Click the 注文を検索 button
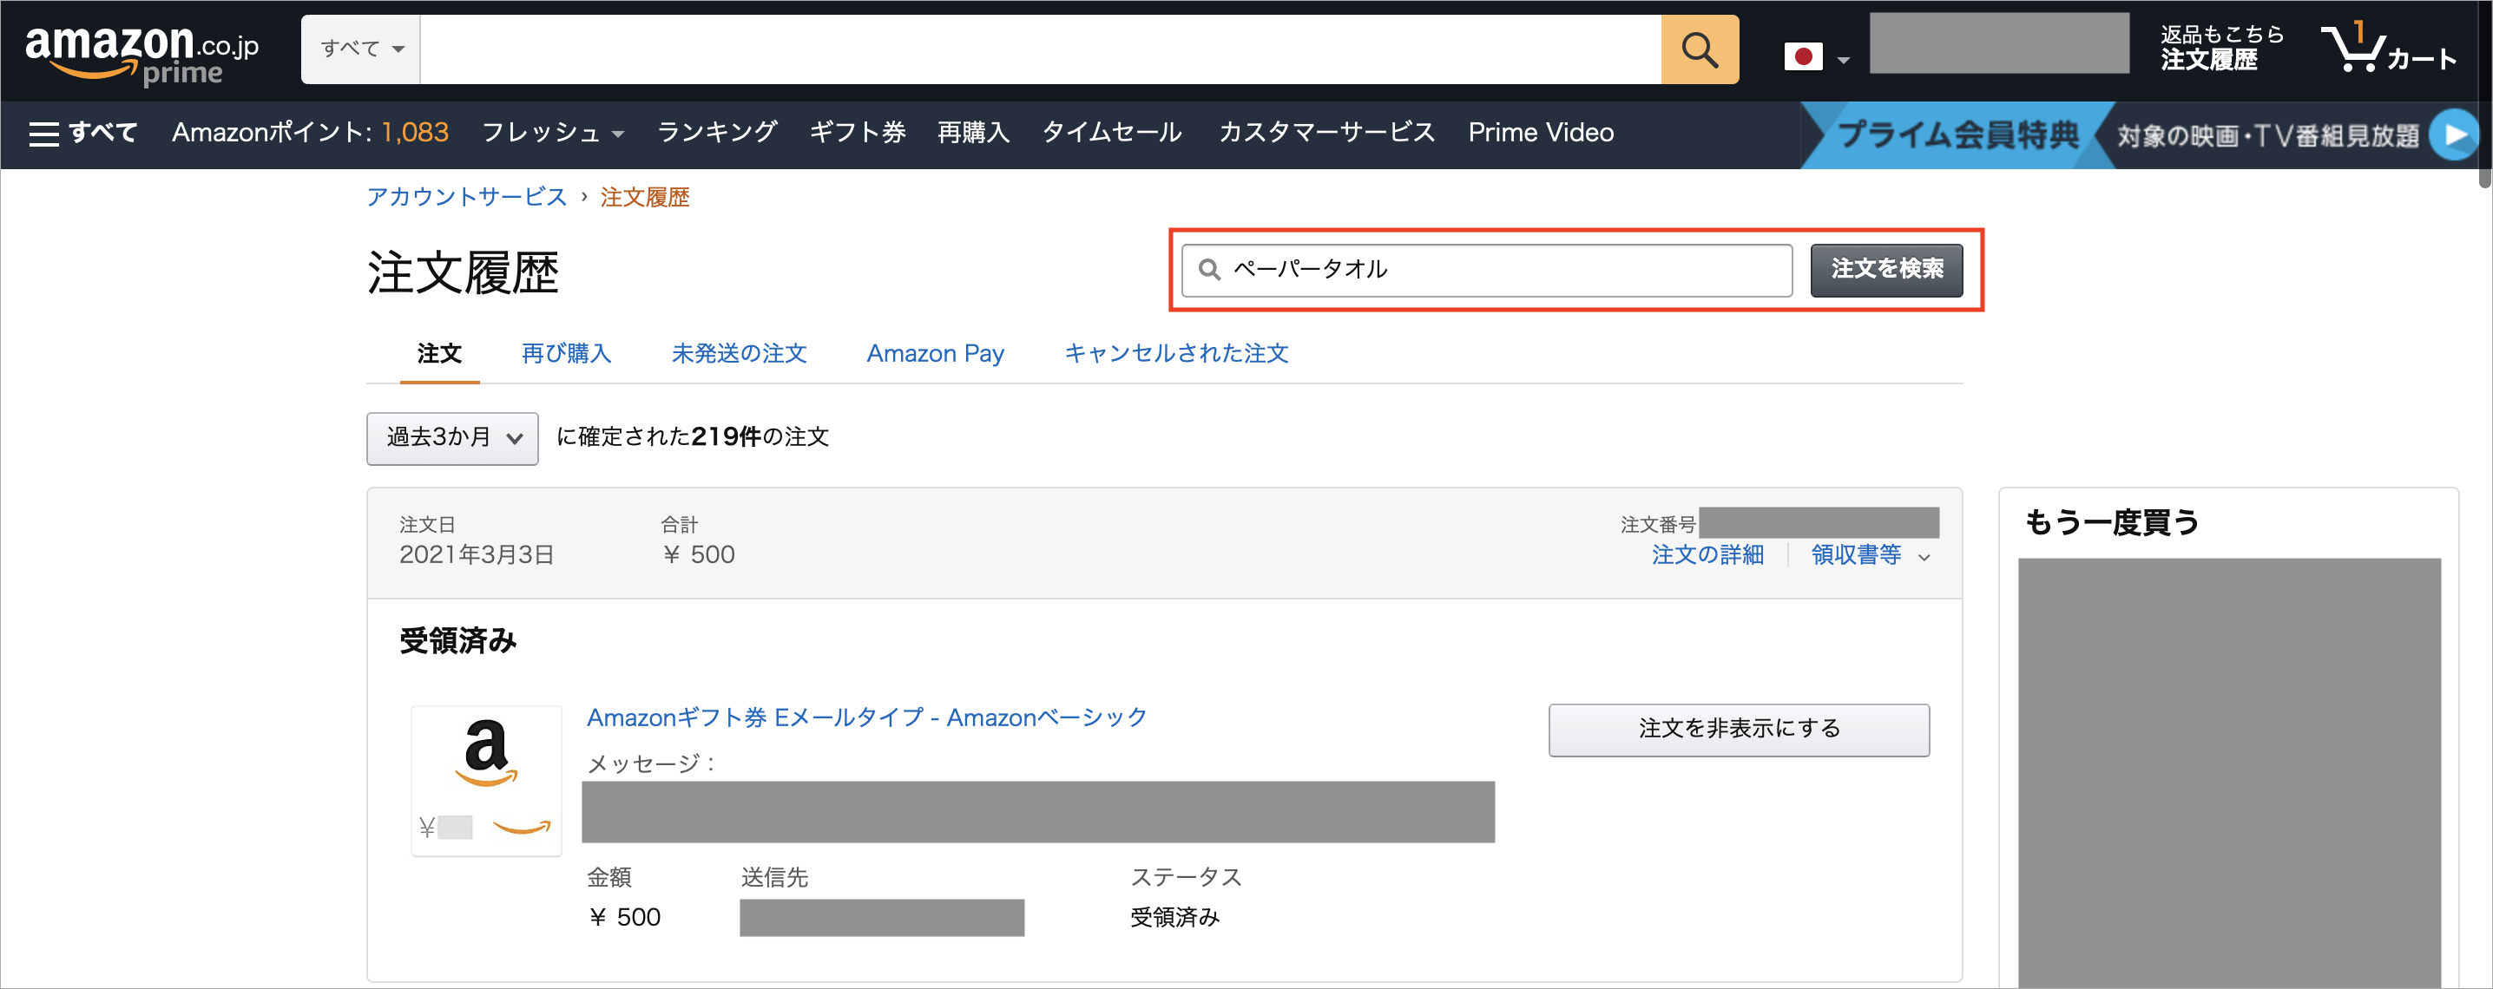This screenshot has width=2493, height=989. (x=1886, y=270)
